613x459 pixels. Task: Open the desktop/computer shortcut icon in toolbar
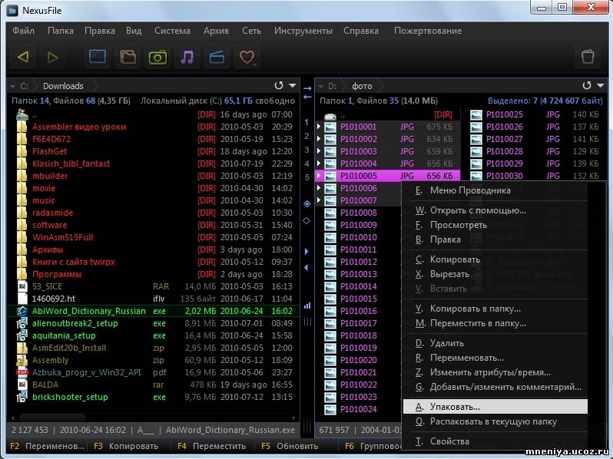pos(97,57)
